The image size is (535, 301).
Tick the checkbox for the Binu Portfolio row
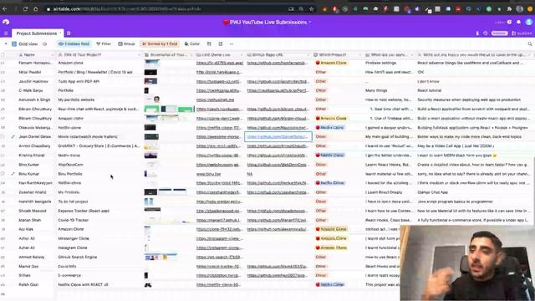click(3, 174)
